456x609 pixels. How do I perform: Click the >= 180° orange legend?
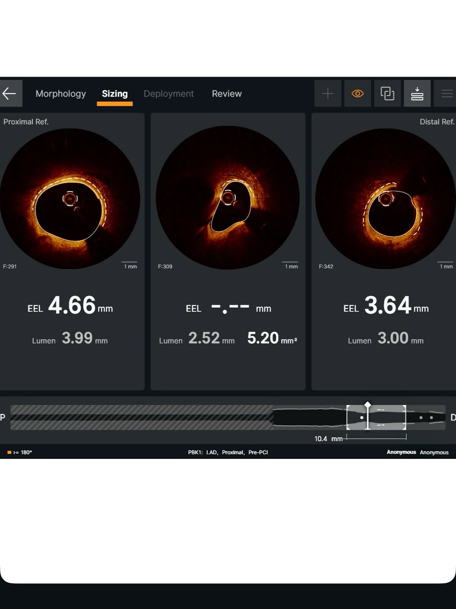(x=19, y=453)
